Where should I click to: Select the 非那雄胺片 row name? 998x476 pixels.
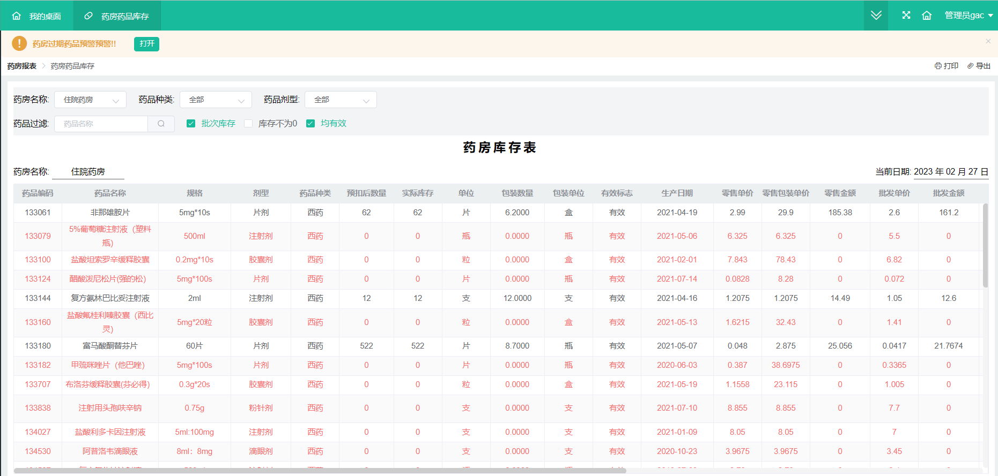(110, 213)
